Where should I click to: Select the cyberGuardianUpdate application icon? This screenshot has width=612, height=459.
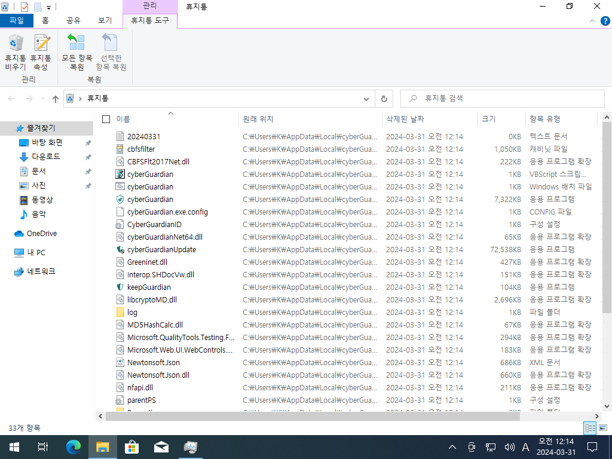click(120, 249)
